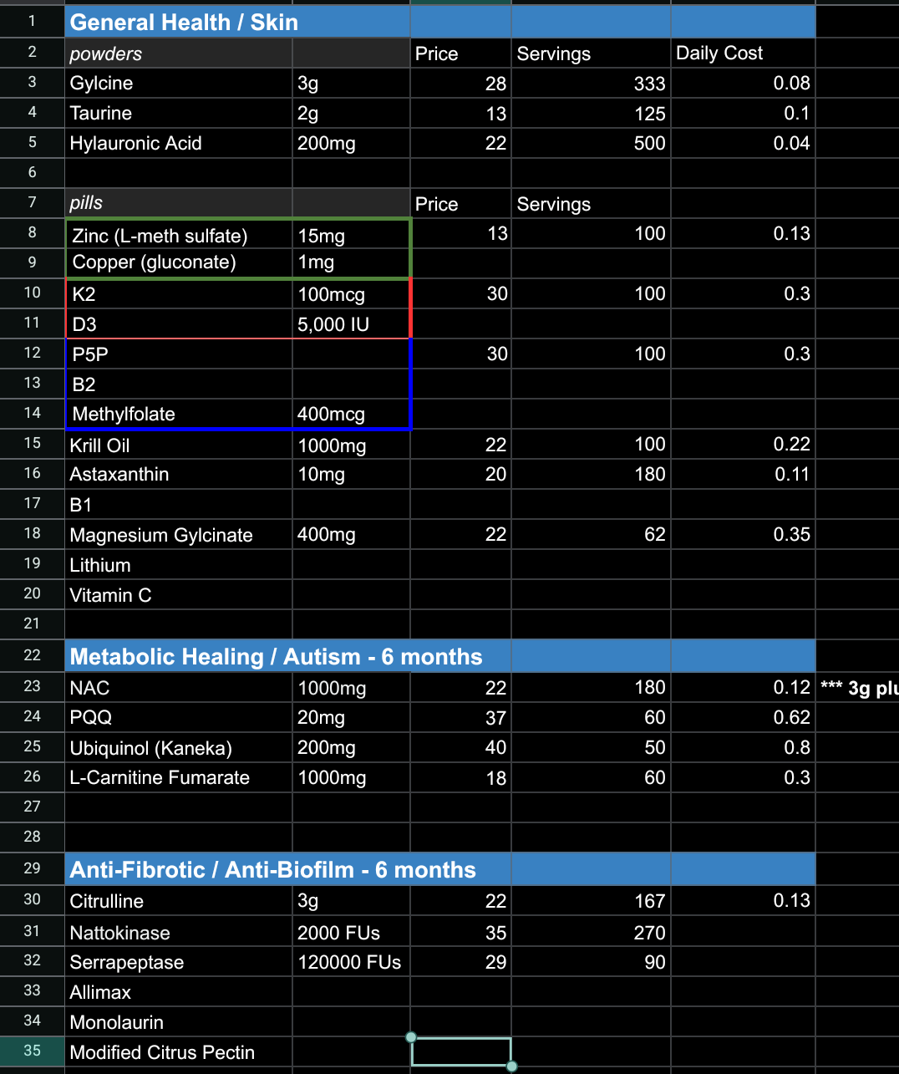This screenshot has height=1074, width=899.
Task: Select the '270' servings cell
Action: [x=591, y=933]
